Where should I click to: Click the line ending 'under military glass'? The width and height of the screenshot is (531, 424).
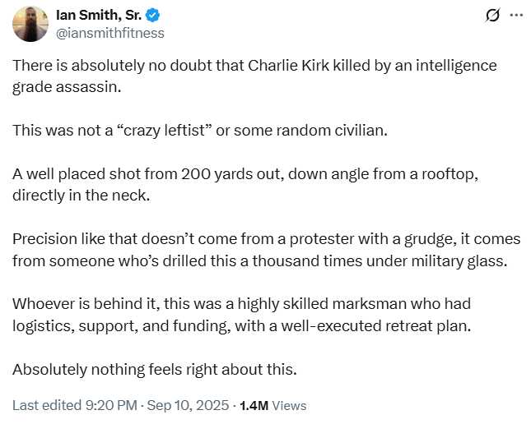[260, 261]
